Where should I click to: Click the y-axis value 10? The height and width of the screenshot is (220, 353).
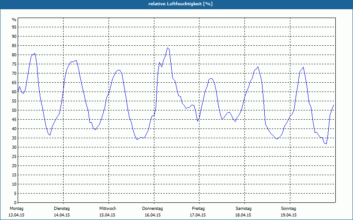pyautogui.click(x=14, y=184)
